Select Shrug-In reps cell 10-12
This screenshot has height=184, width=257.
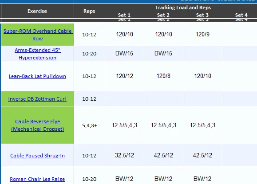89,155
